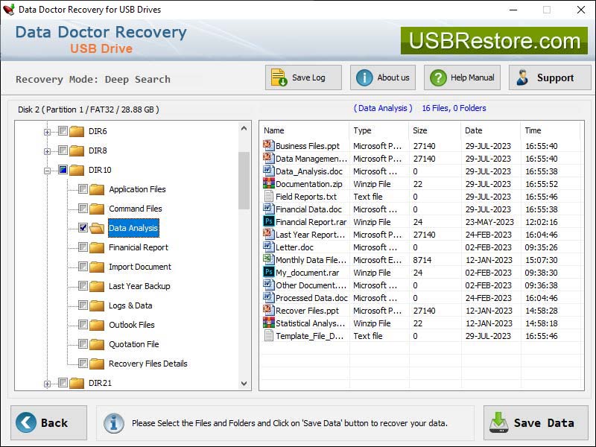Uncheck the Data Analysis folder checkbox

point(83,228)
